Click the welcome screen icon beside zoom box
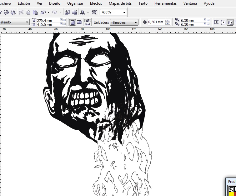The width and height of the screenshot is (236, 196). [x=94, y=12]
